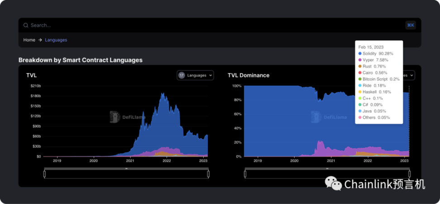Viewport: 440px width, 204px height.
Task: Click the $30b label on the TVL axis
Action: pos(37,146)
